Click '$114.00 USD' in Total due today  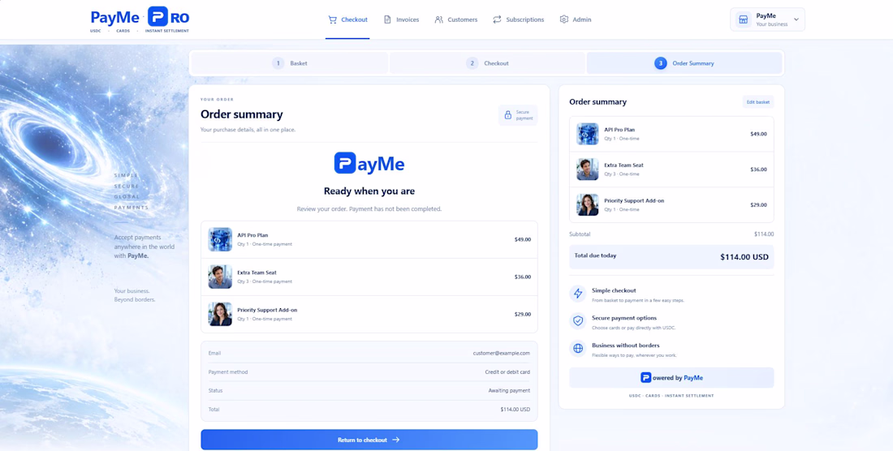point(744,257)
